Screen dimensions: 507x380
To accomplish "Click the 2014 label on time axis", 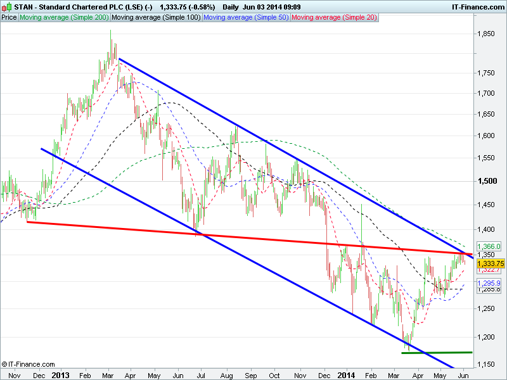I will [347, 375].
